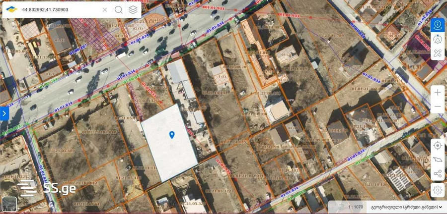Zoom out with the minus button
The height and width of the screenshot is (214, 447).
pos(438,107)
